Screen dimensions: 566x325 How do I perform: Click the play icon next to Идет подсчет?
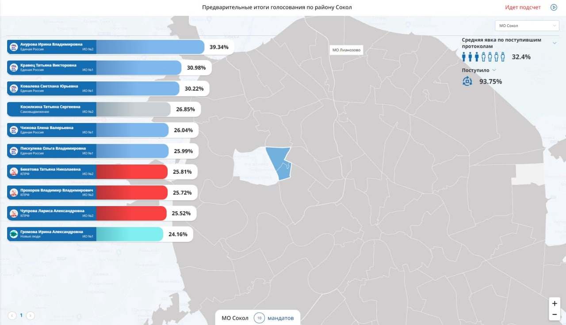click(554, 7)
